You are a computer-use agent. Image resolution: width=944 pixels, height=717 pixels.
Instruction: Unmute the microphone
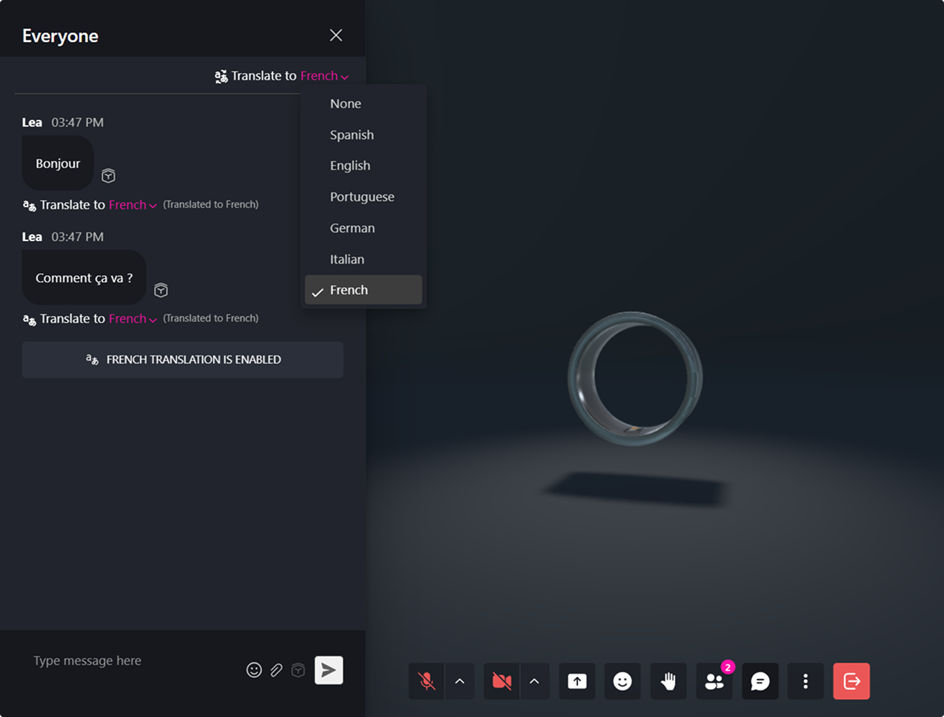coord(426,681)
